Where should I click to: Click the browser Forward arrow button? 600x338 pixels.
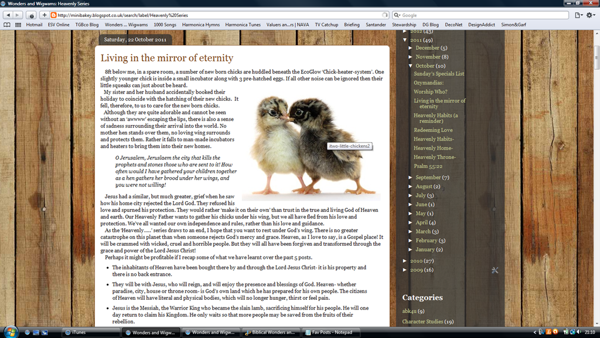pos(17,15)
